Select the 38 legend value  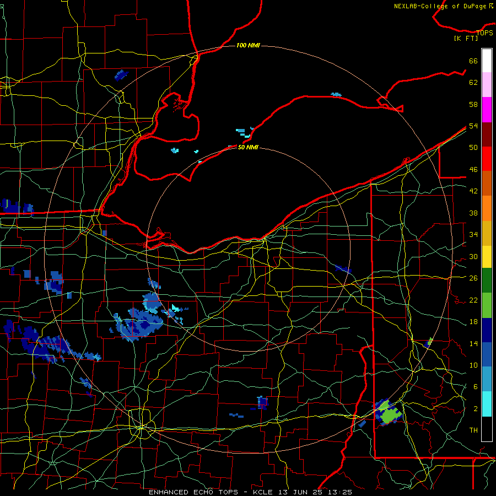pos(473,213)
